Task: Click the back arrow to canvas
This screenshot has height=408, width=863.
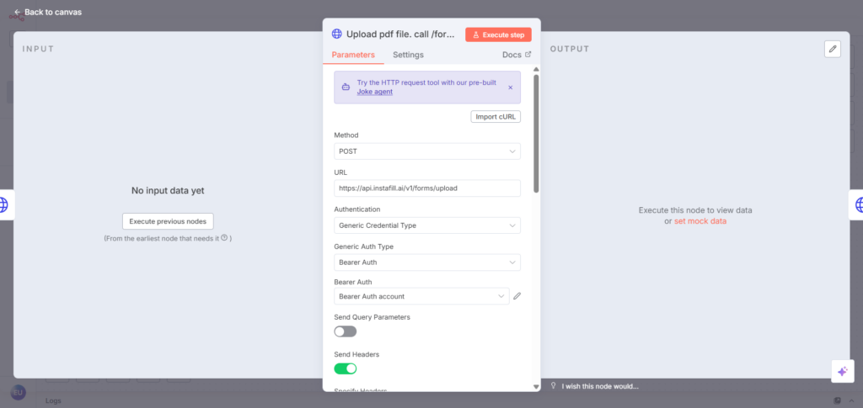Action: [x=17, y=12]
